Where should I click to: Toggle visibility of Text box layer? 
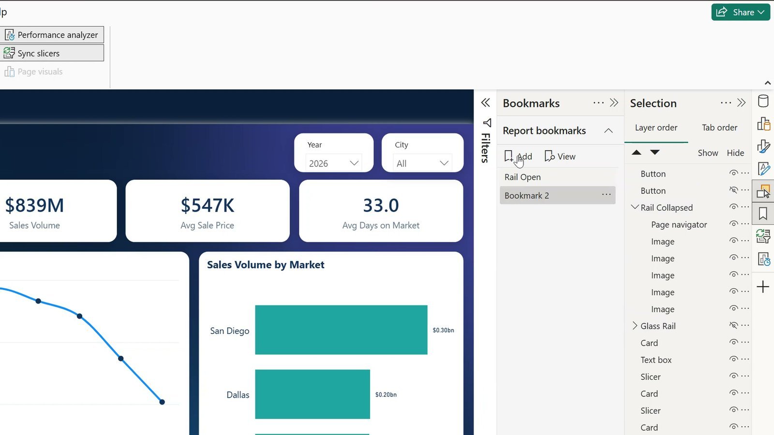(733, 359)
